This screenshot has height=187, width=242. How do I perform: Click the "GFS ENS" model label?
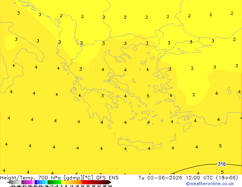107,178
